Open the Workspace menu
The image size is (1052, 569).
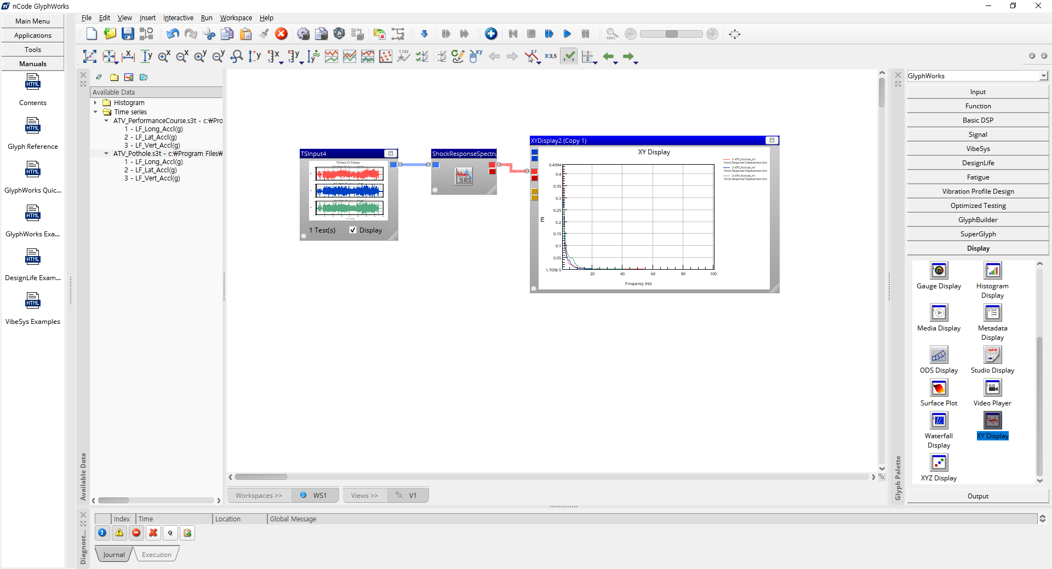click(x=236, y=18)
